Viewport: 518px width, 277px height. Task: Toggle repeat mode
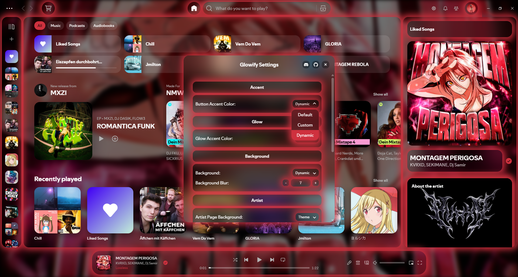(283, 260)
